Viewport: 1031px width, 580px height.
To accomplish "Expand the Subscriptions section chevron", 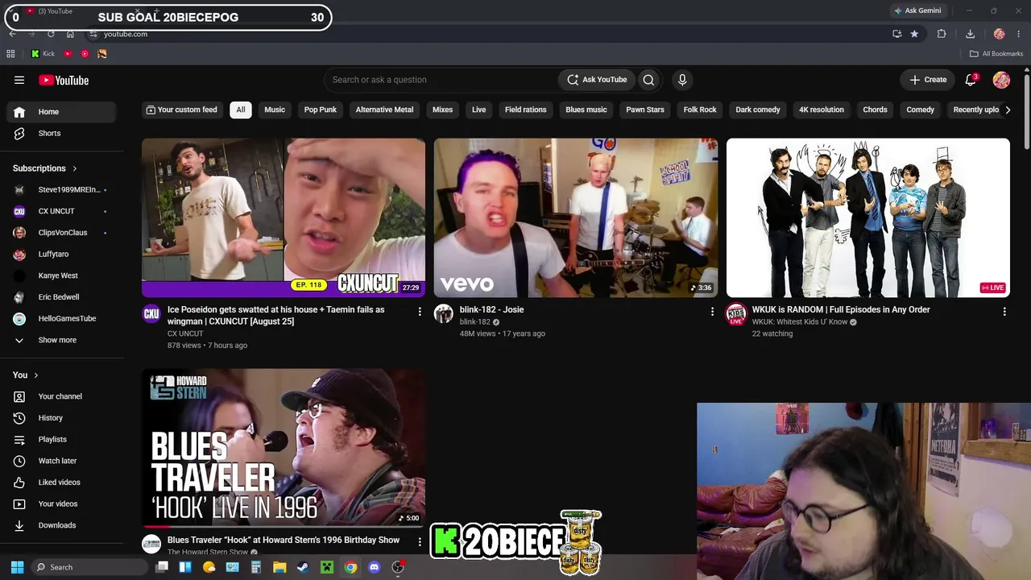I will point(75,168).
